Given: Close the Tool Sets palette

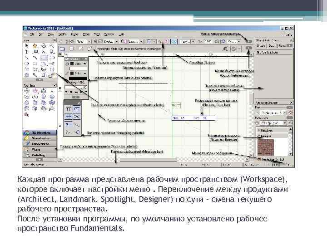Looking at the screenshot, I should 54,85.
